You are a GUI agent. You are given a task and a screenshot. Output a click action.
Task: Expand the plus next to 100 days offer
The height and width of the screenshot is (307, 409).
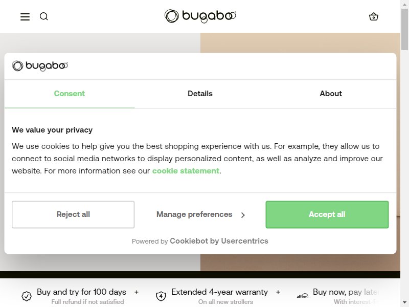[137, 292]
